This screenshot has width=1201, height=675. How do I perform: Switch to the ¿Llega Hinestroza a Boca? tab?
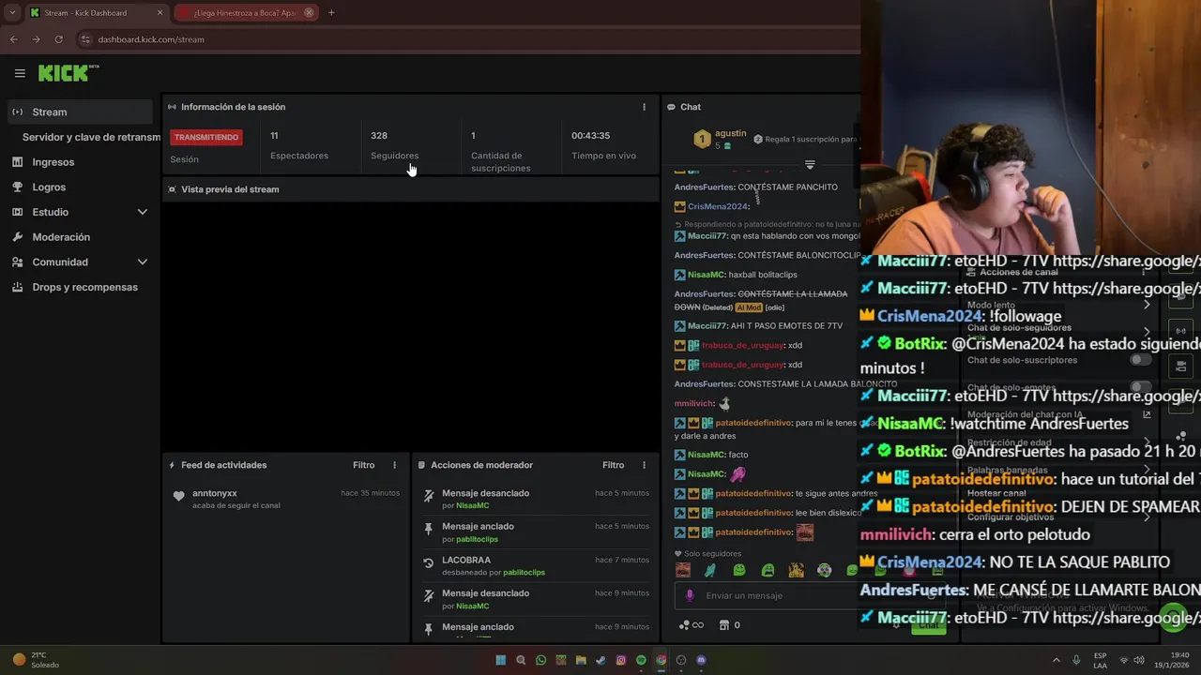pyautogui.click(x=246, y=13)
